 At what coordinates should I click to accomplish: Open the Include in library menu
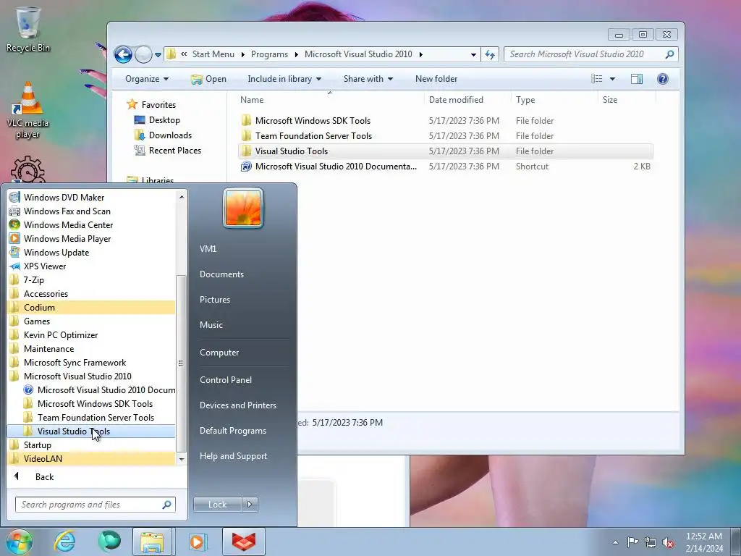(x=284, y=79)
